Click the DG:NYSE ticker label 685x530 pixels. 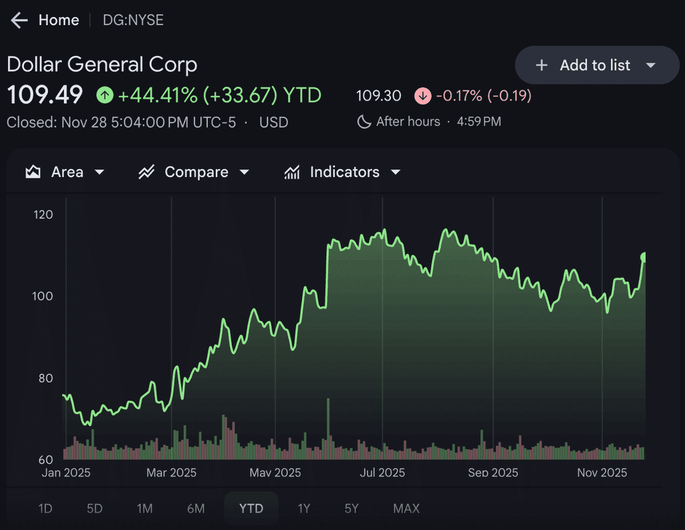pos(132,20)
